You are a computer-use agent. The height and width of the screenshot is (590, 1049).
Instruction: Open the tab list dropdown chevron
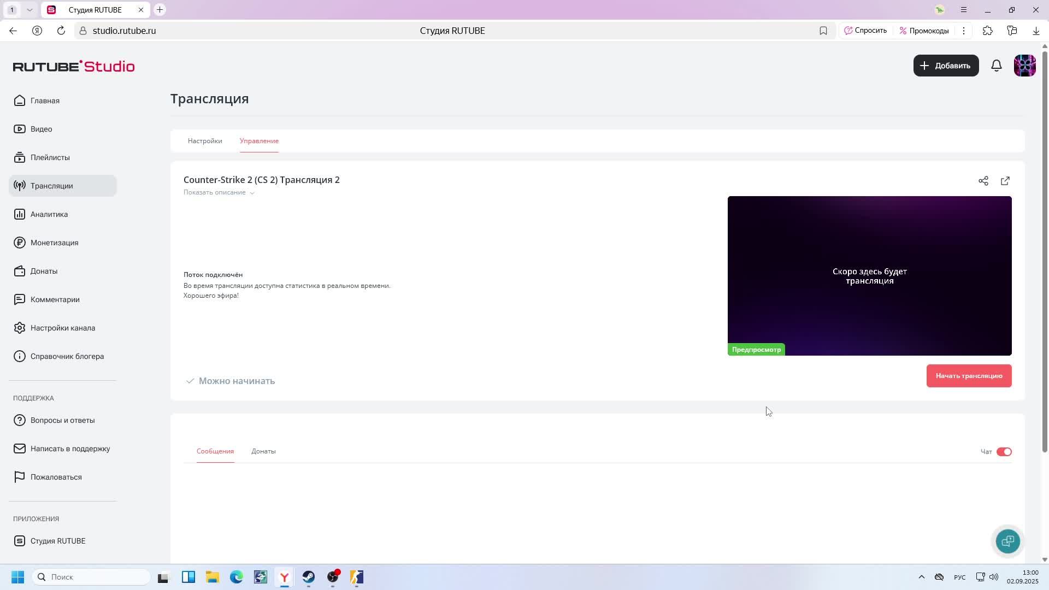pos(30,10)
